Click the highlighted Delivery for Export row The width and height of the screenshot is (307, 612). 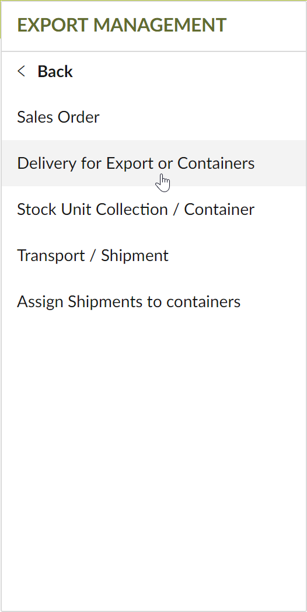pyautogui.click(x=153, y=163)
